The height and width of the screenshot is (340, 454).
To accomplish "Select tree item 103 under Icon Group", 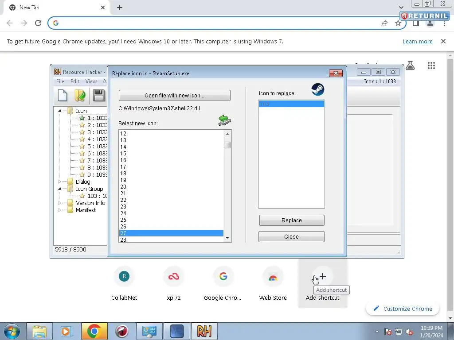I will click(93, 196).
